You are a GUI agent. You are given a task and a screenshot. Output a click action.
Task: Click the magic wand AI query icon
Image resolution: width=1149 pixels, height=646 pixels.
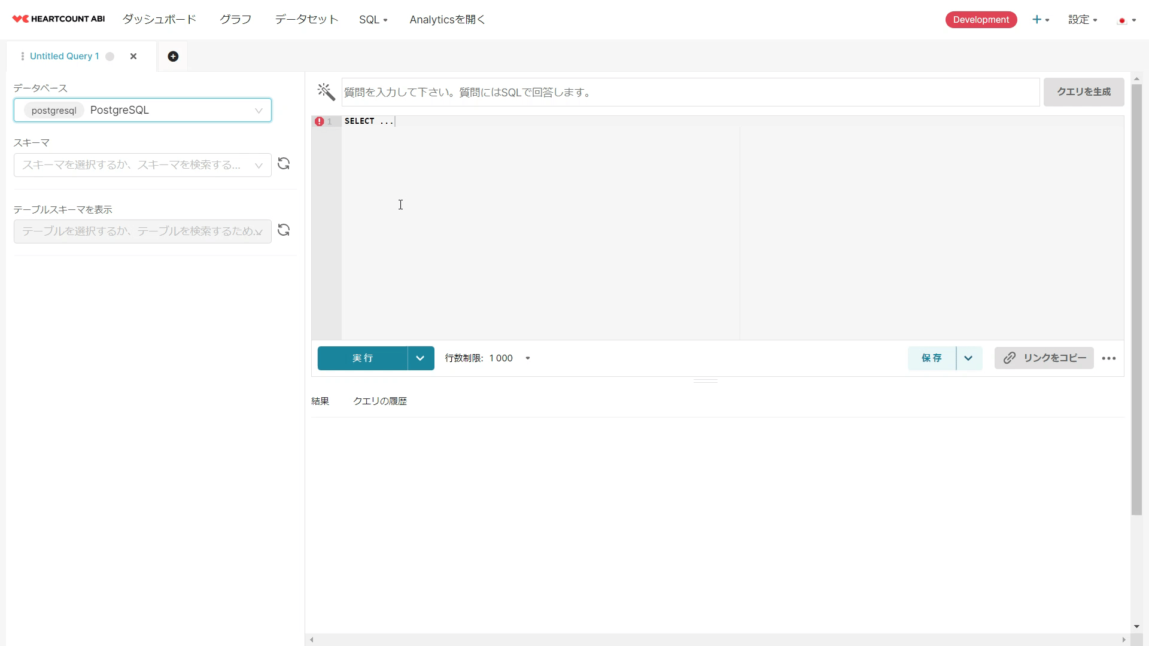click(326, 92)
